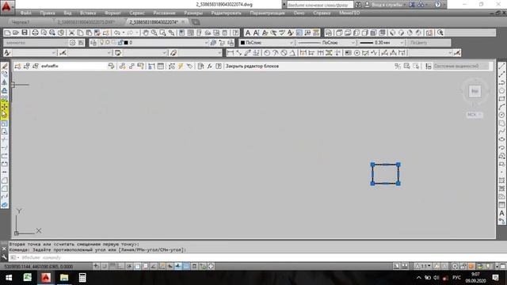Click the ViewCube top face
The width and height of the screenshot is (507, 285).
(475, 91)
